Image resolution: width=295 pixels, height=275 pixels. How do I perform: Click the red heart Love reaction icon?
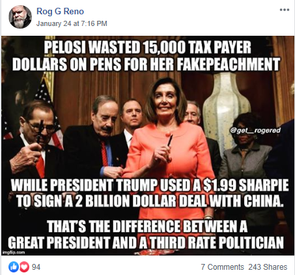[x=24, y=267]
